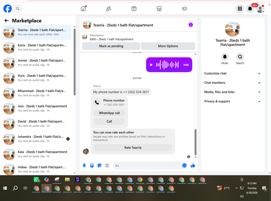Open the Yuris conversation in list
The height and width of the screenshot is (201, 271).
click(36, 78)
